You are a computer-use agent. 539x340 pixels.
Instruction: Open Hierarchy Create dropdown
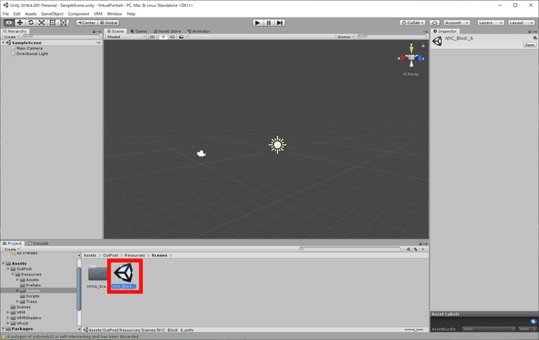[11, 37]
